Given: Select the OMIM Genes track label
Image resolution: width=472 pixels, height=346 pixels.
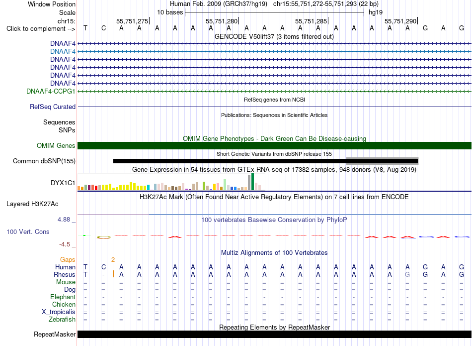Looking at the screenshot, I should click(x=56, y=146).
